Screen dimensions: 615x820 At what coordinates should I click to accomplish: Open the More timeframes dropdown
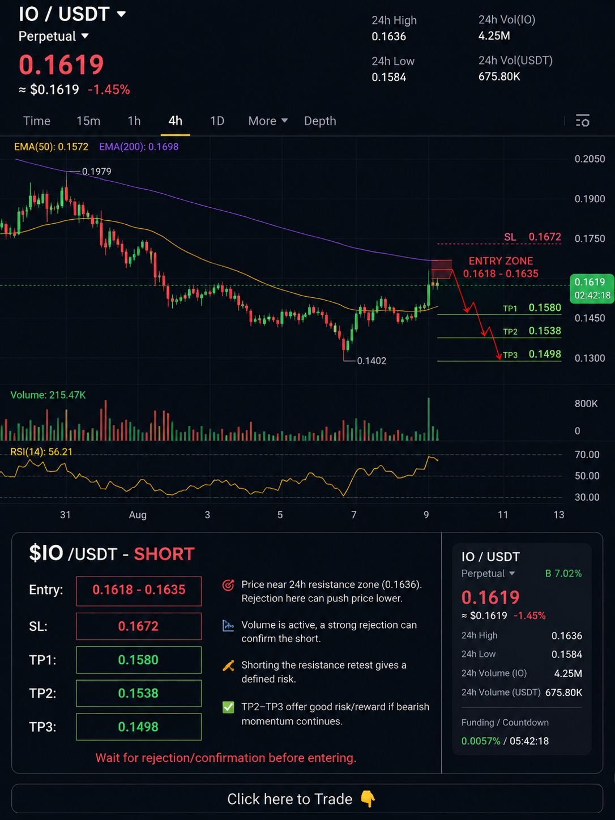268,121
